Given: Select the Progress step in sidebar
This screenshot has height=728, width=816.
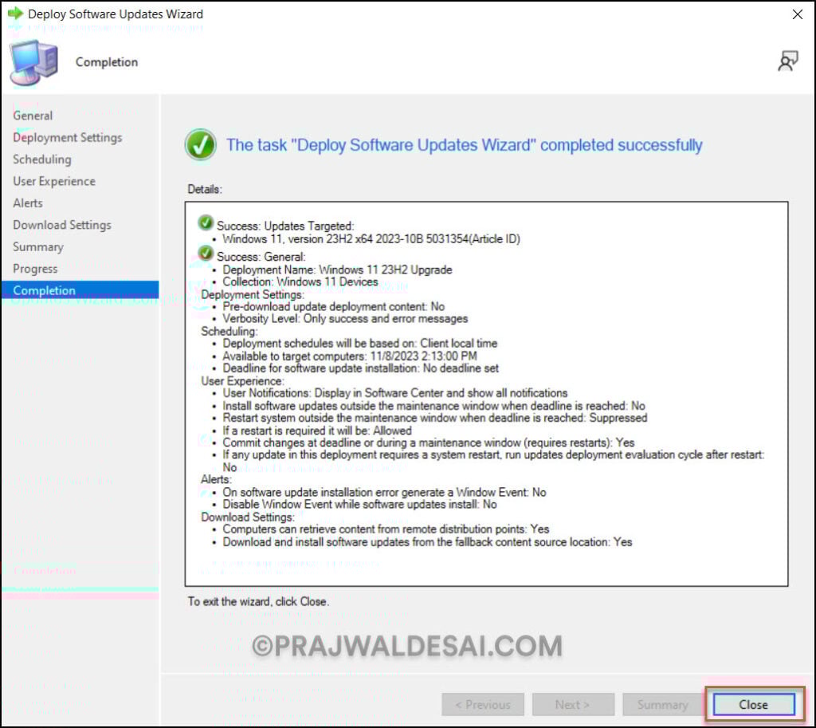Looking at the screenshot, I should [x=35, y=269].
